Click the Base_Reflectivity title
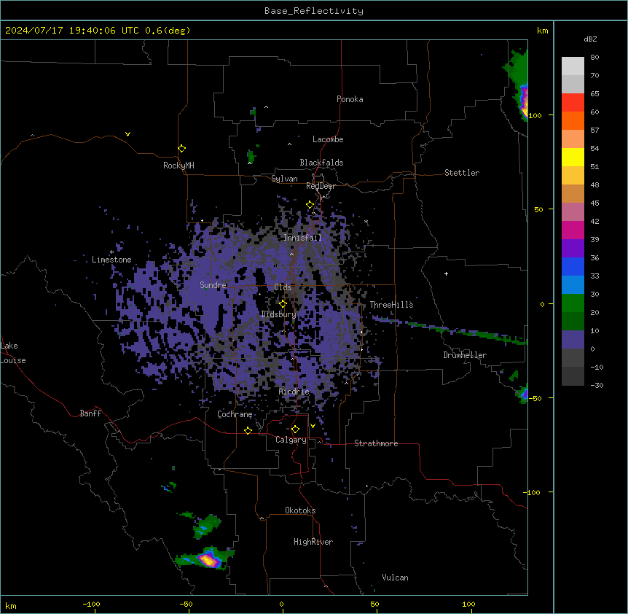The width and height of the screenshot is (628, 614). pyautogui.click(x=314, y=11)
